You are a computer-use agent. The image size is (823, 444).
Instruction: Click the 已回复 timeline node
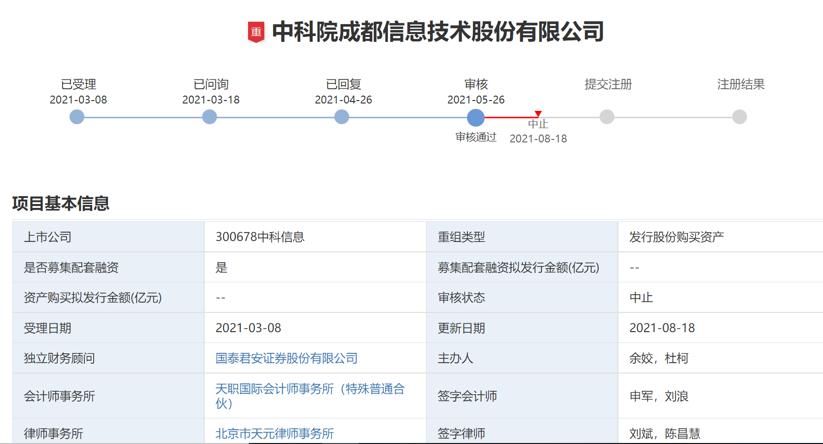click(x=342, y=117)
